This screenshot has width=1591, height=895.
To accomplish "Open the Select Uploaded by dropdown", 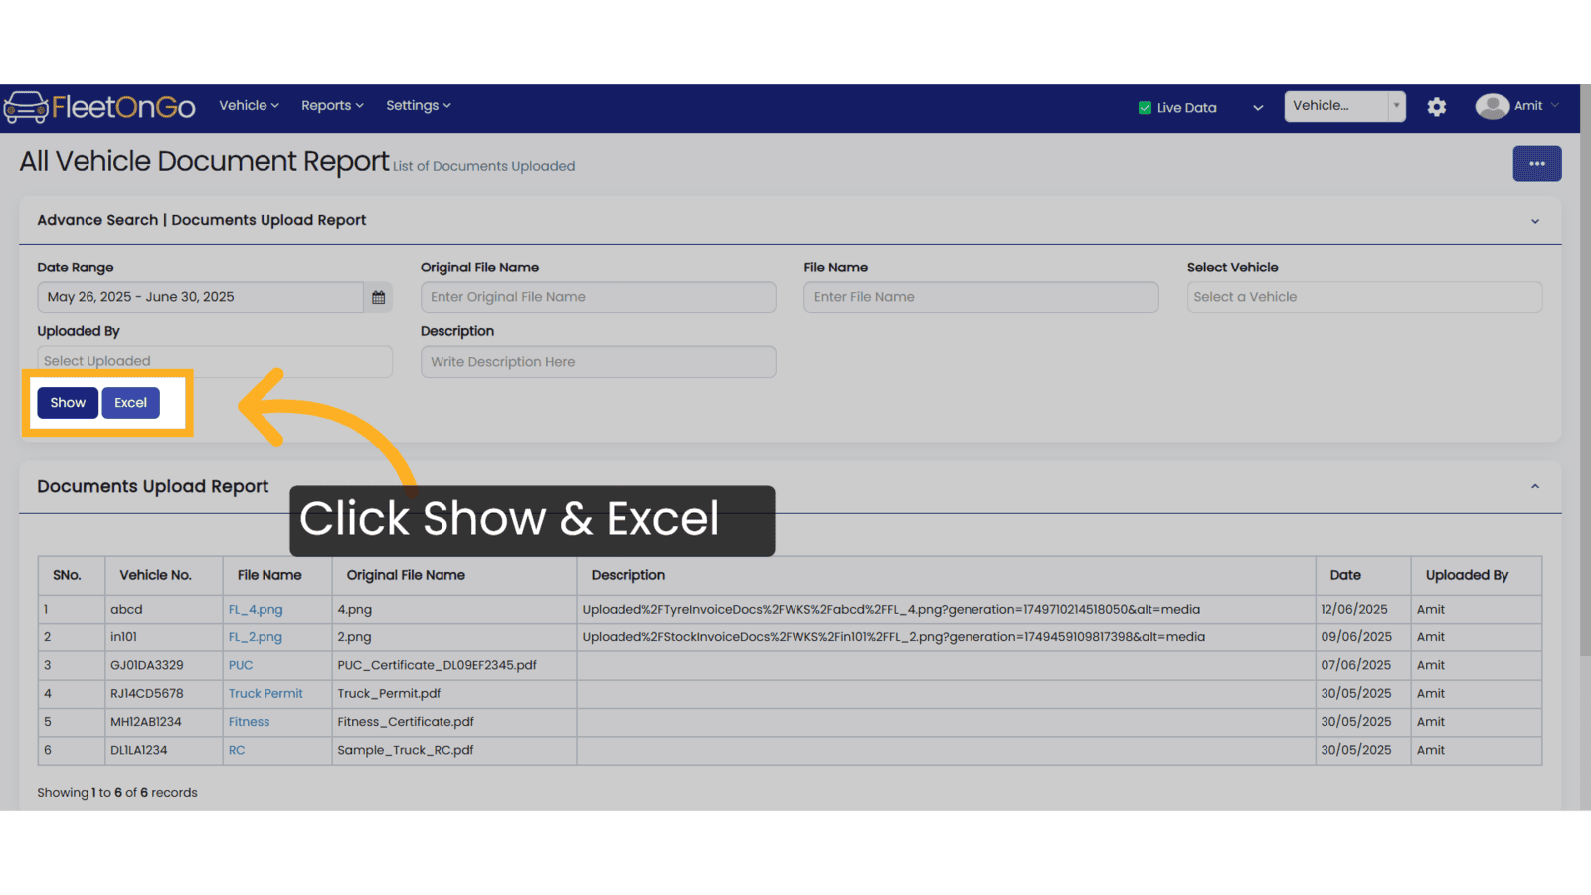I will 215,361.
